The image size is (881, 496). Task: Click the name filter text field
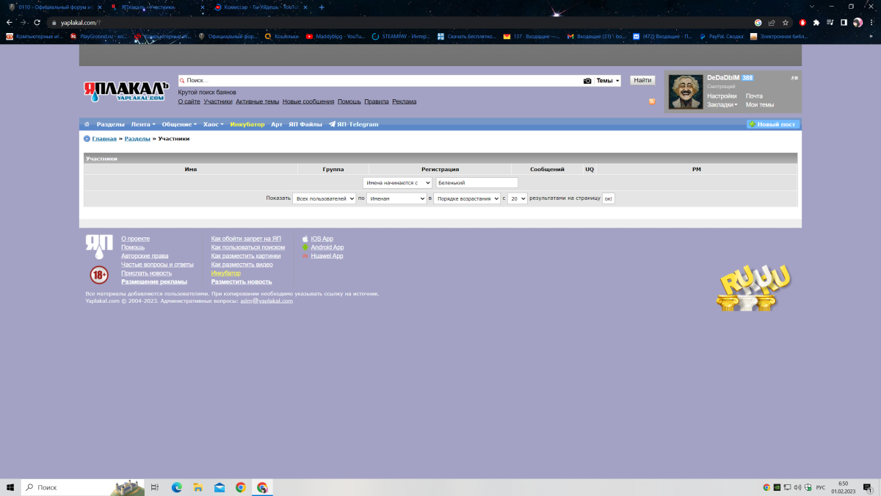[476, 183]
